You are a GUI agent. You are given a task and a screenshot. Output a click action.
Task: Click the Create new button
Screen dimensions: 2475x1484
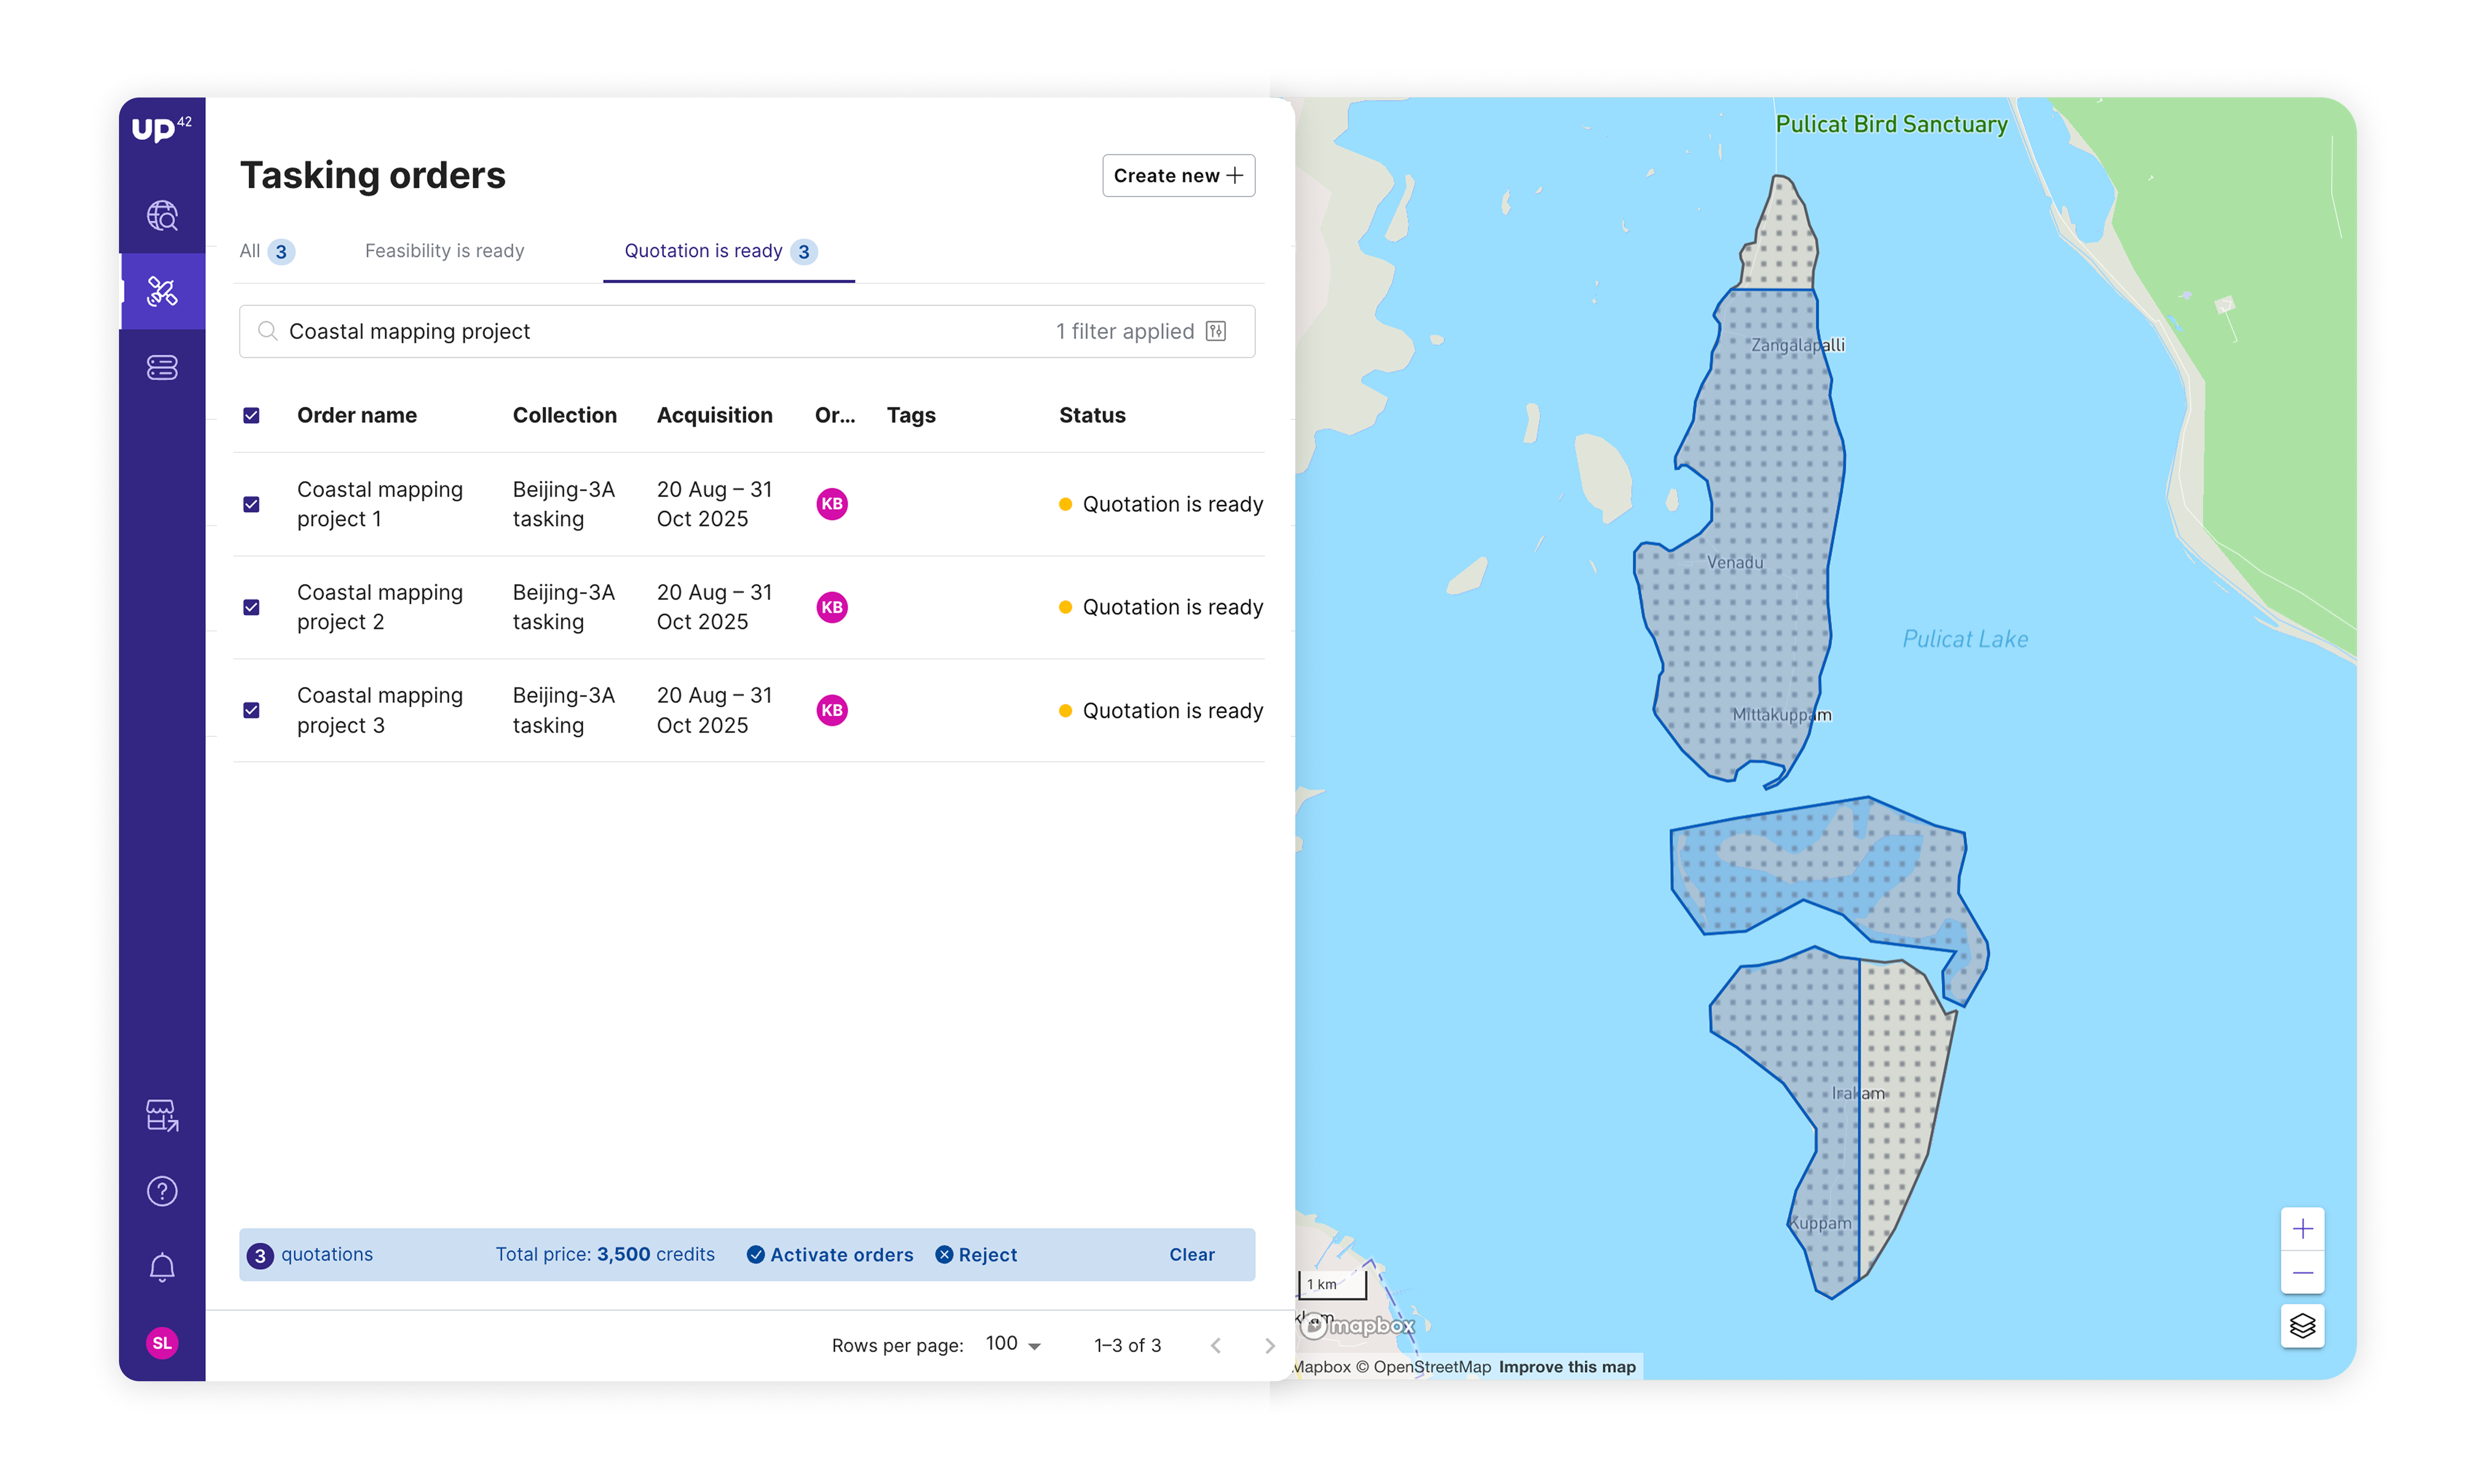(1177, 175)
